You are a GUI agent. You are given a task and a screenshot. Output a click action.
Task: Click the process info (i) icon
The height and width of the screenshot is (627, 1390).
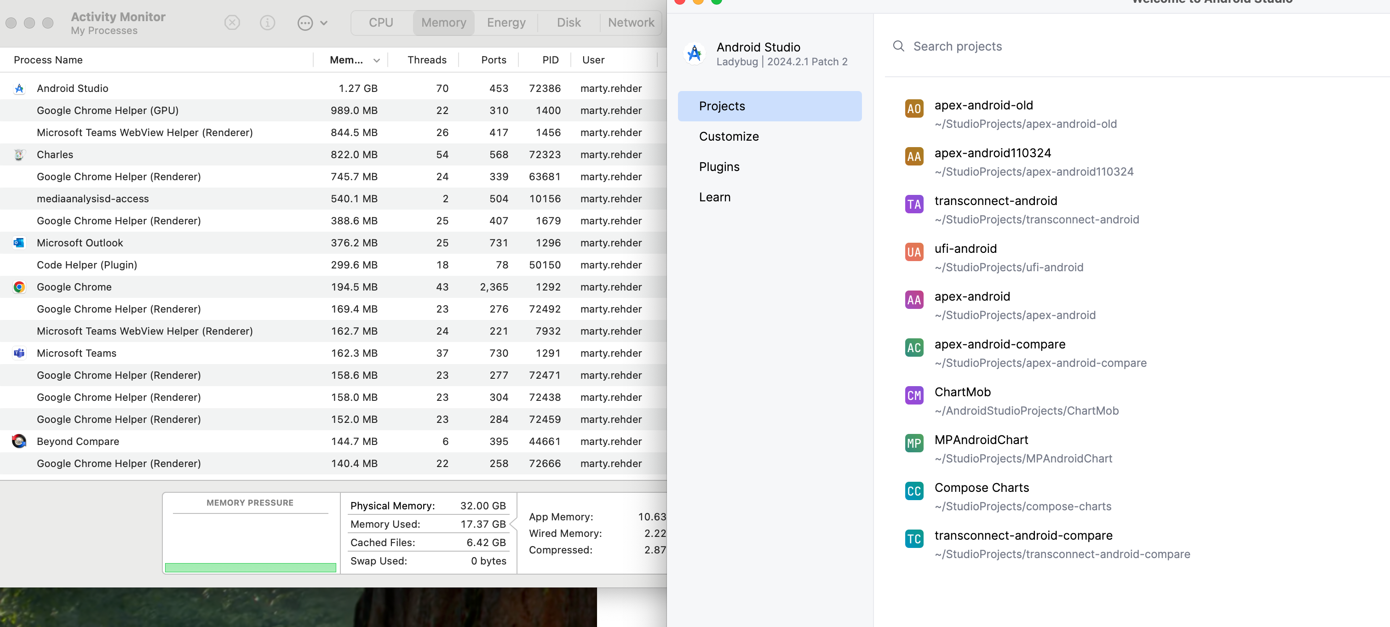pyautogui.click(x=267, y=23)
